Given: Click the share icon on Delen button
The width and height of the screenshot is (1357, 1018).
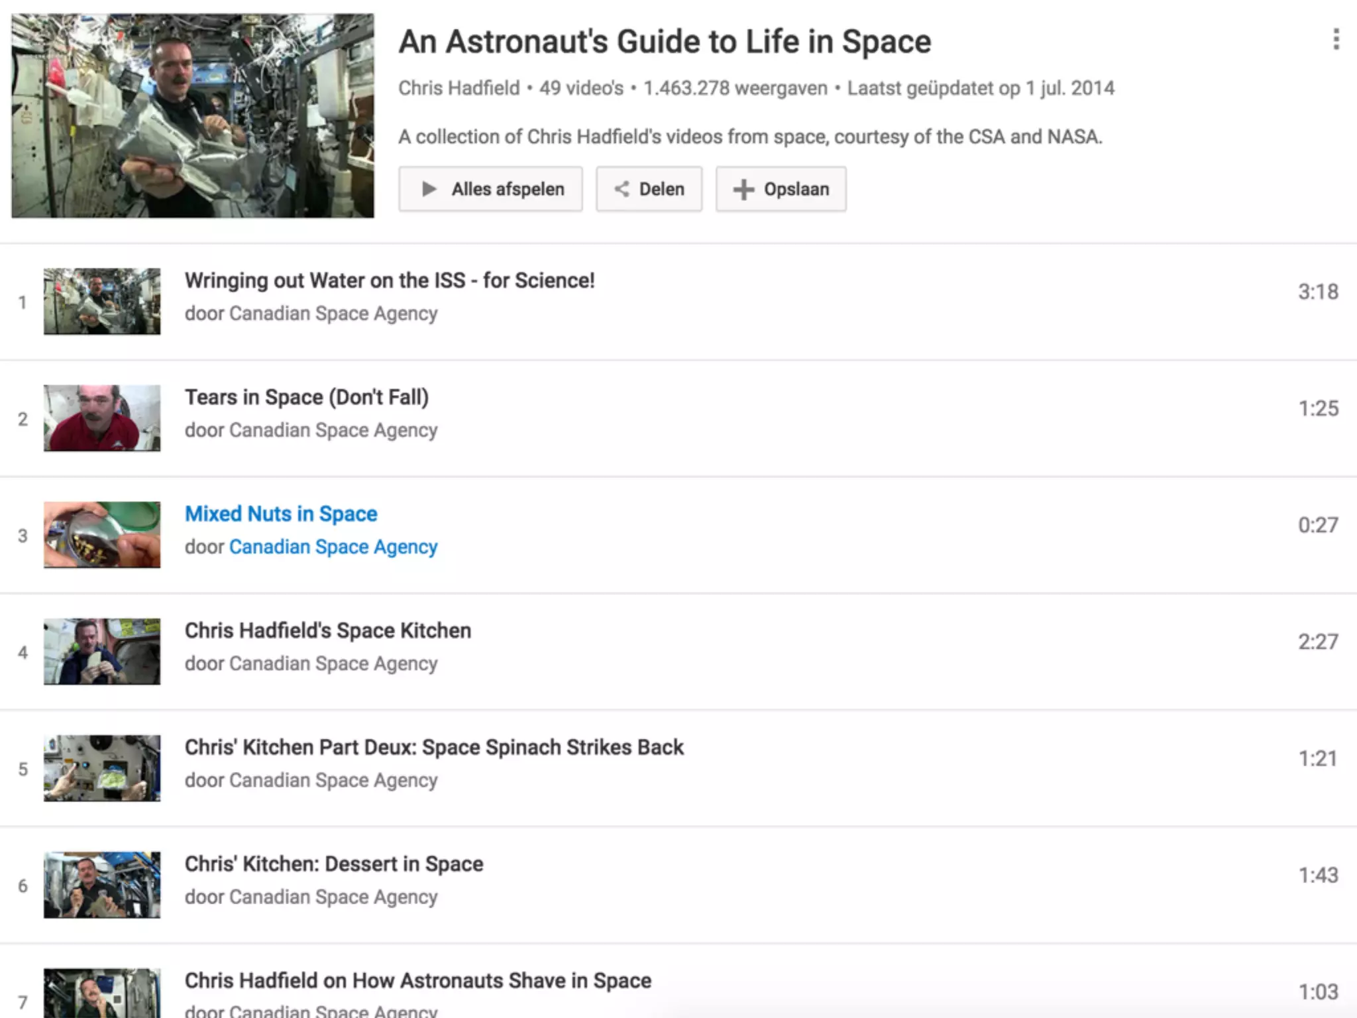Looking at the screenshot, I should (622, 189).
